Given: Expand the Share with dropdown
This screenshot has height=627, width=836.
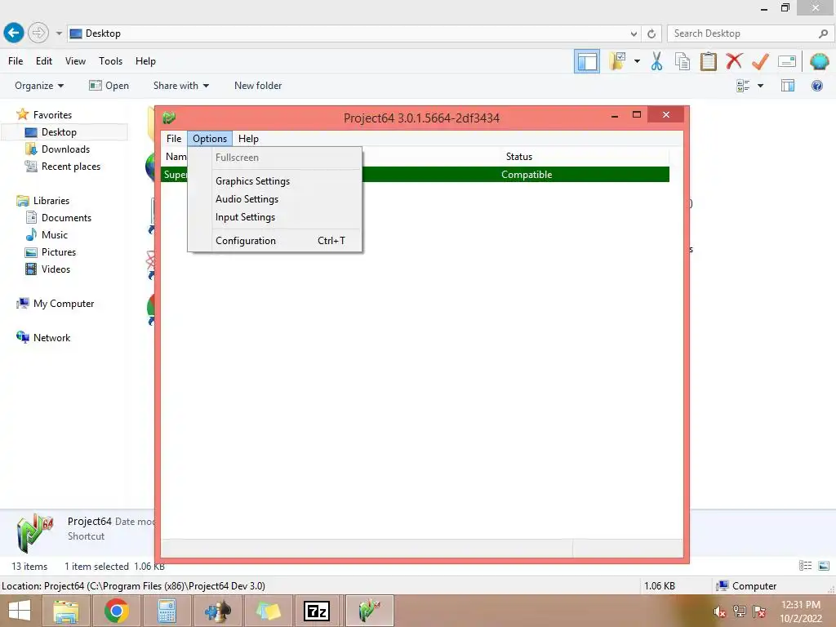Looking at the screenshot, I should [180, 85].
